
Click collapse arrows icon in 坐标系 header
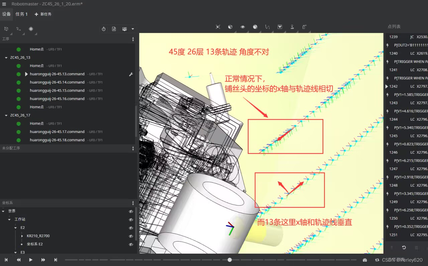(x=133, y=203)
